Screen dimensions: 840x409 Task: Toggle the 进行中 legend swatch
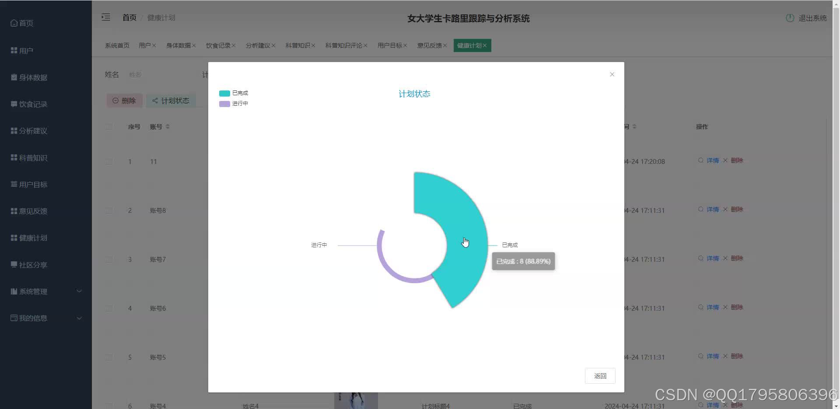click(224, 104)
